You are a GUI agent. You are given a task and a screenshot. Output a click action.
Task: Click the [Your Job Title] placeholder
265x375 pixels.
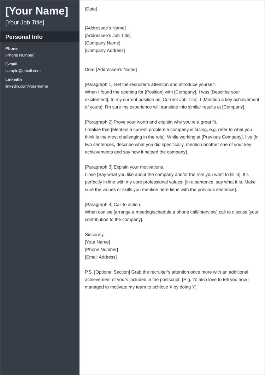click(25, 23)
